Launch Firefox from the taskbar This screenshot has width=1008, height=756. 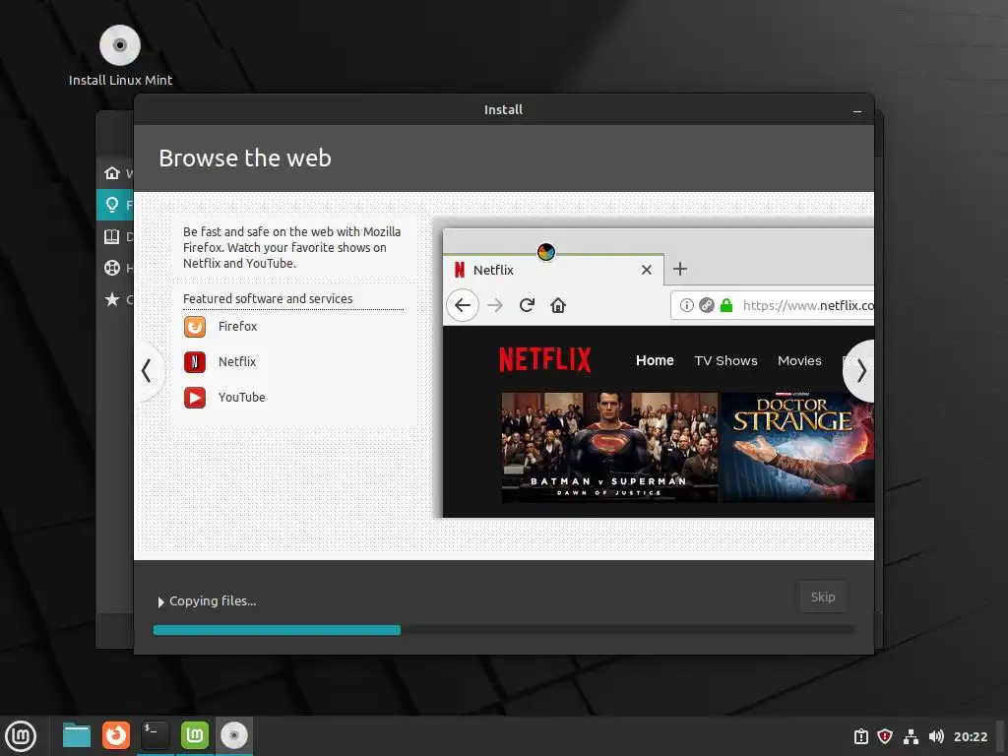[116, 736]
